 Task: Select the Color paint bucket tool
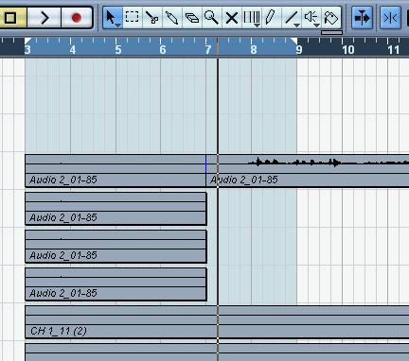[x=330, y=17]
